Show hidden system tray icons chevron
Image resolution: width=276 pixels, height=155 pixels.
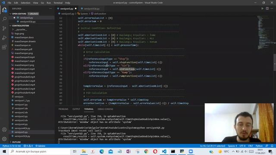click(x=233, y=151)
